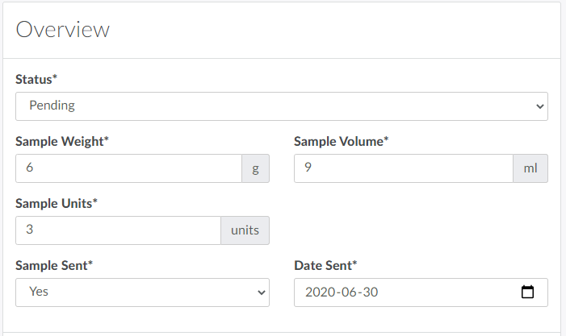Select the month segment 06 in Date Sent

point(349,292)
